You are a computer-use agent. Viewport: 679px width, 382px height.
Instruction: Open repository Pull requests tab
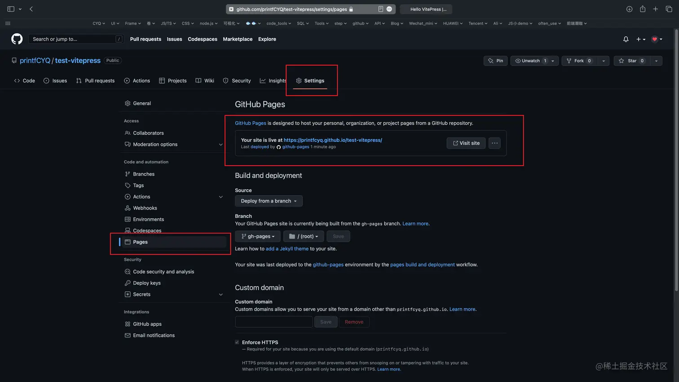pos(95,81)
